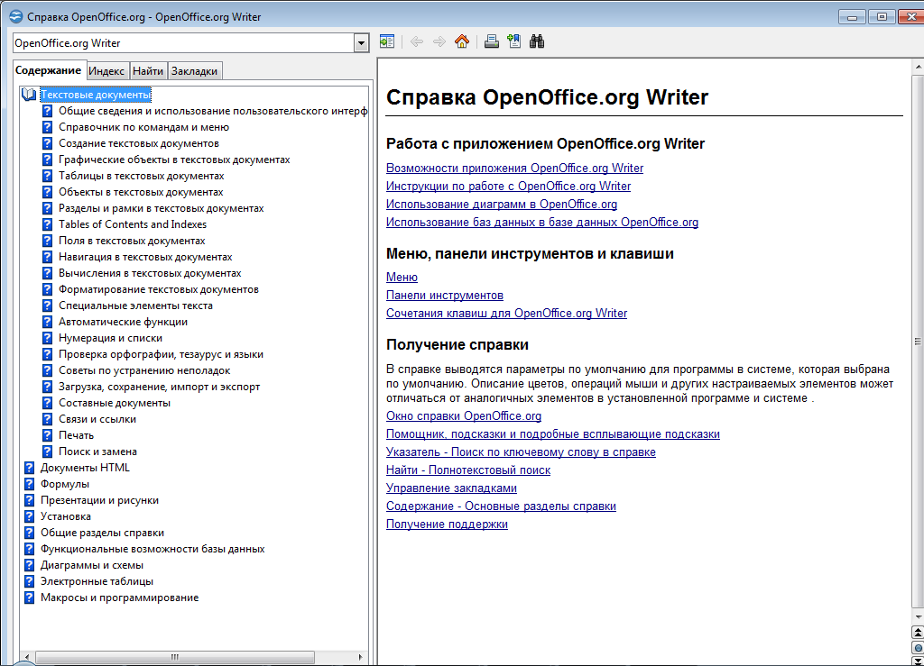Switch to the Содержание tab
This screenshot has width=924, height=666.
49,70
